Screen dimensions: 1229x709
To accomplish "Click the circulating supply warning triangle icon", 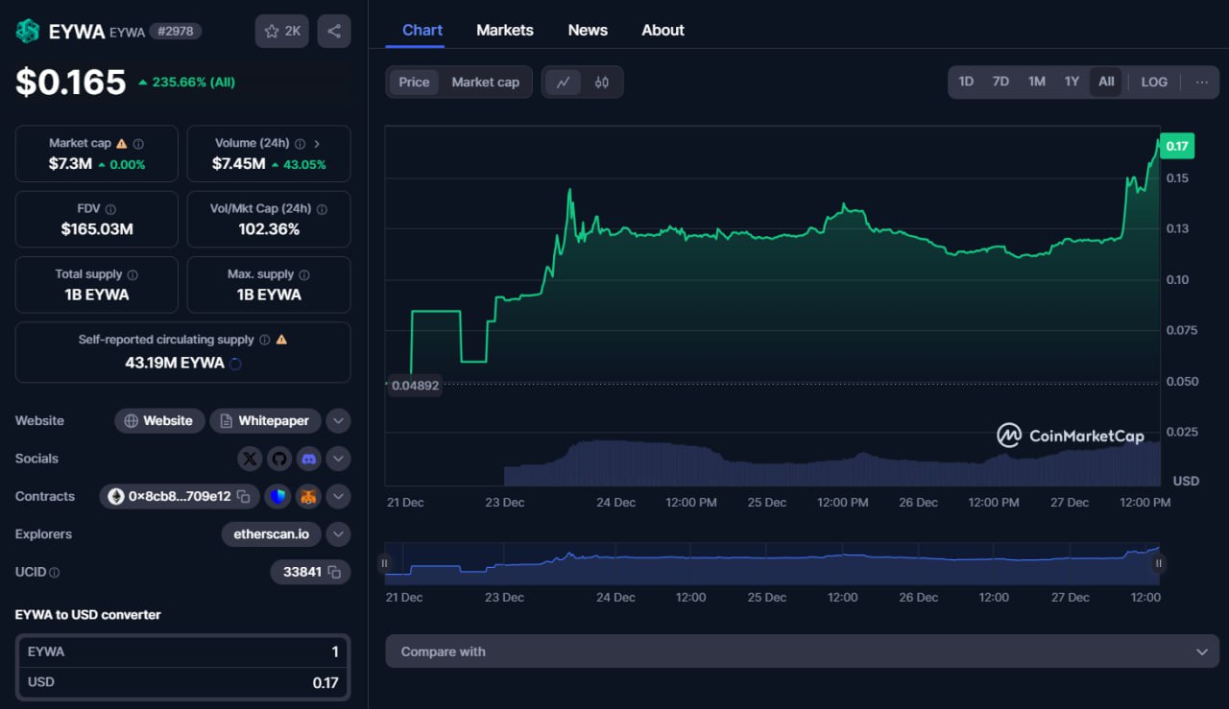I will (x=281, y=340).
